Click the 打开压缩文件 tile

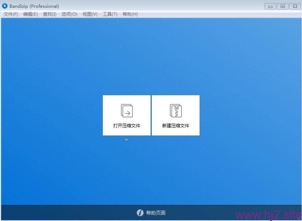pyautogui.click(x=126, y=115)
